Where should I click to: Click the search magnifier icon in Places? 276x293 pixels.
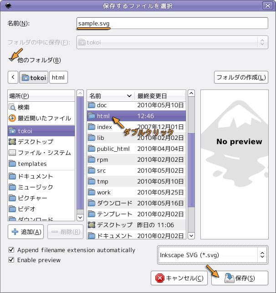point(12,107)
